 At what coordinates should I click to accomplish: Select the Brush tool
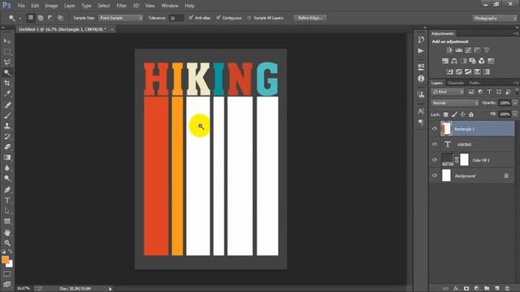[7, 115]
